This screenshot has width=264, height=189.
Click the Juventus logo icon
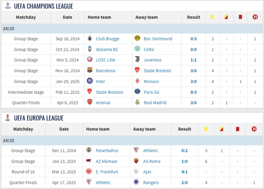tap(137, 60)
